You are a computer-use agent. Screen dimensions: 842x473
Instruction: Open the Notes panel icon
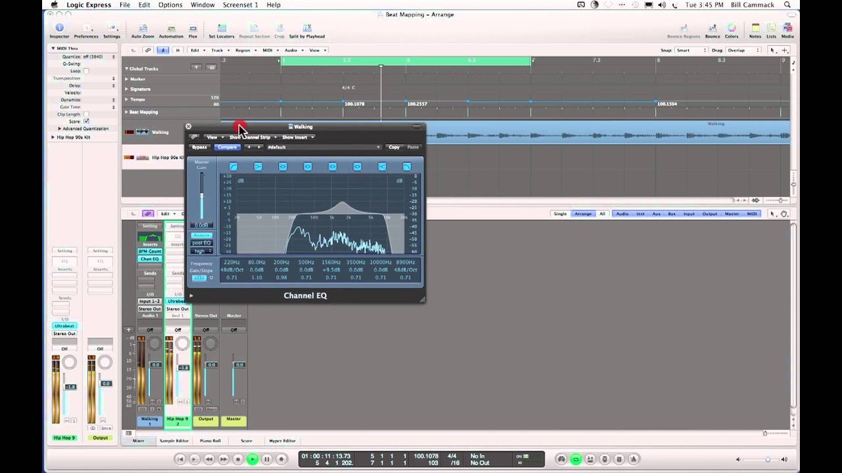(x=755, y=30)
